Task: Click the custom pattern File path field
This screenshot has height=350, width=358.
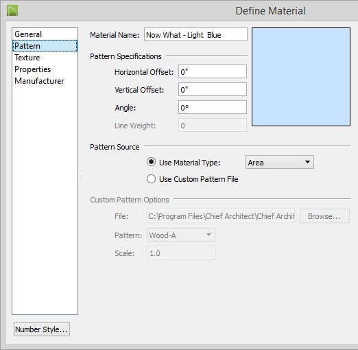Action: pos(221,215)
